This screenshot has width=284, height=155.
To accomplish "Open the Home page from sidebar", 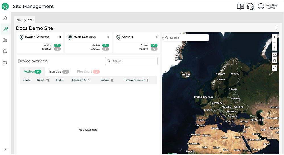I will (x=5, y=18).
